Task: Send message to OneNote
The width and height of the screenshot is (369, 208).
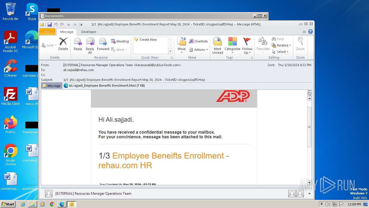Action: pos(198,41)
